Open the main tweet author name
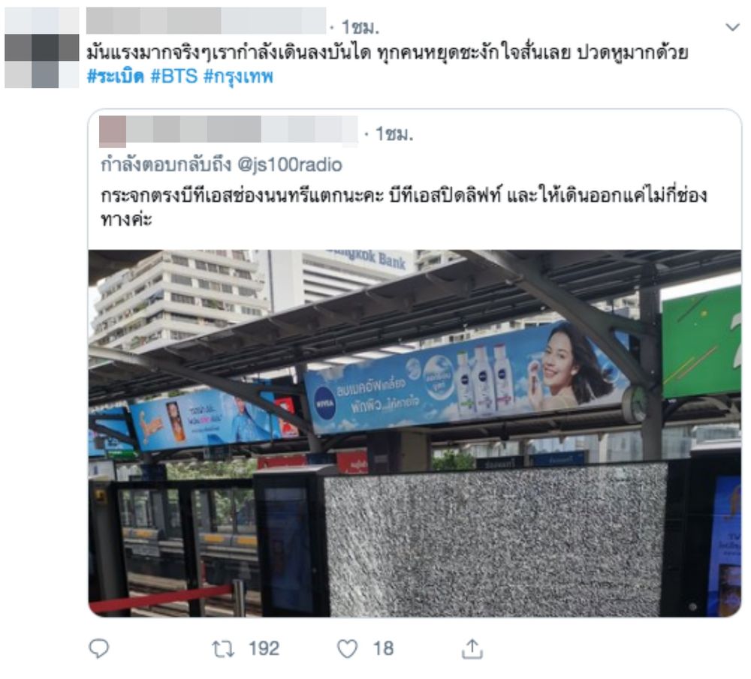The width and height of the screenshot is (751, 679). pyautogui.click(x=206, y=21)
